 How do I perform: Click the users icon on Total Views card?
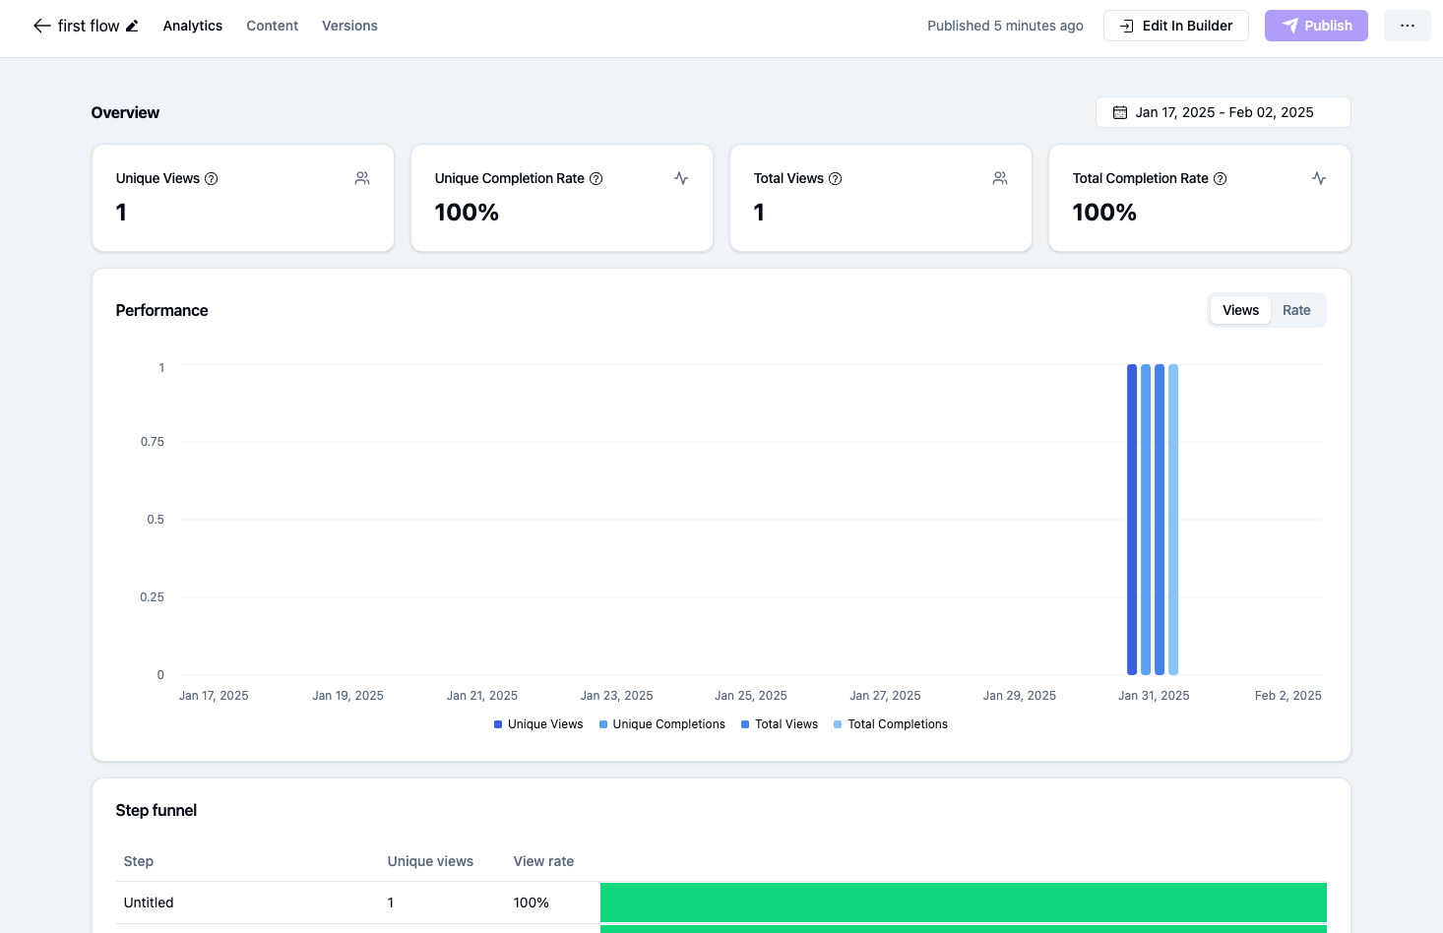coord(1000,178)
